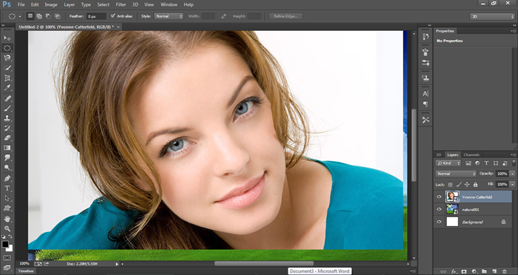Select the Lasso tool

click(7, 58)
